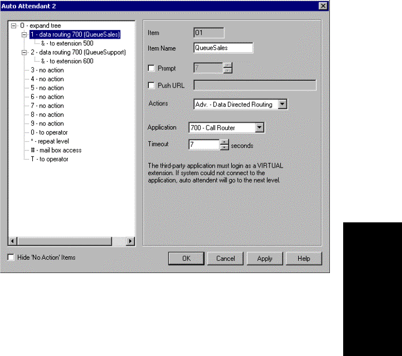Screen dimensions: 402x356
Task: Decrease the Prompt number spinner
Action: pos(227,70)
